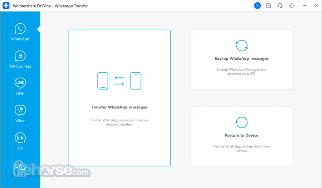The image size is (322, 188).
Task: Open settings with hexagon gear
Action: 291,5
